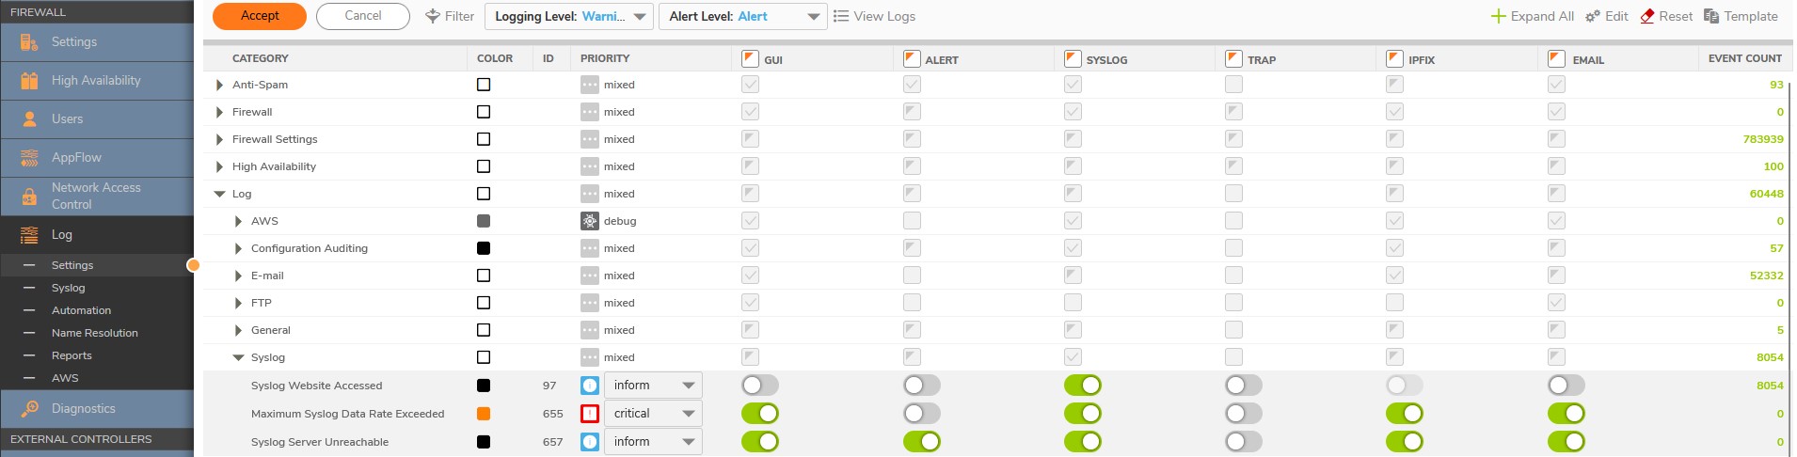Screen dimensions: 1797x457
Task: Click the mixed priority icon for Firewall Settings
Action: pyautogui.click(x=590, y=139)
